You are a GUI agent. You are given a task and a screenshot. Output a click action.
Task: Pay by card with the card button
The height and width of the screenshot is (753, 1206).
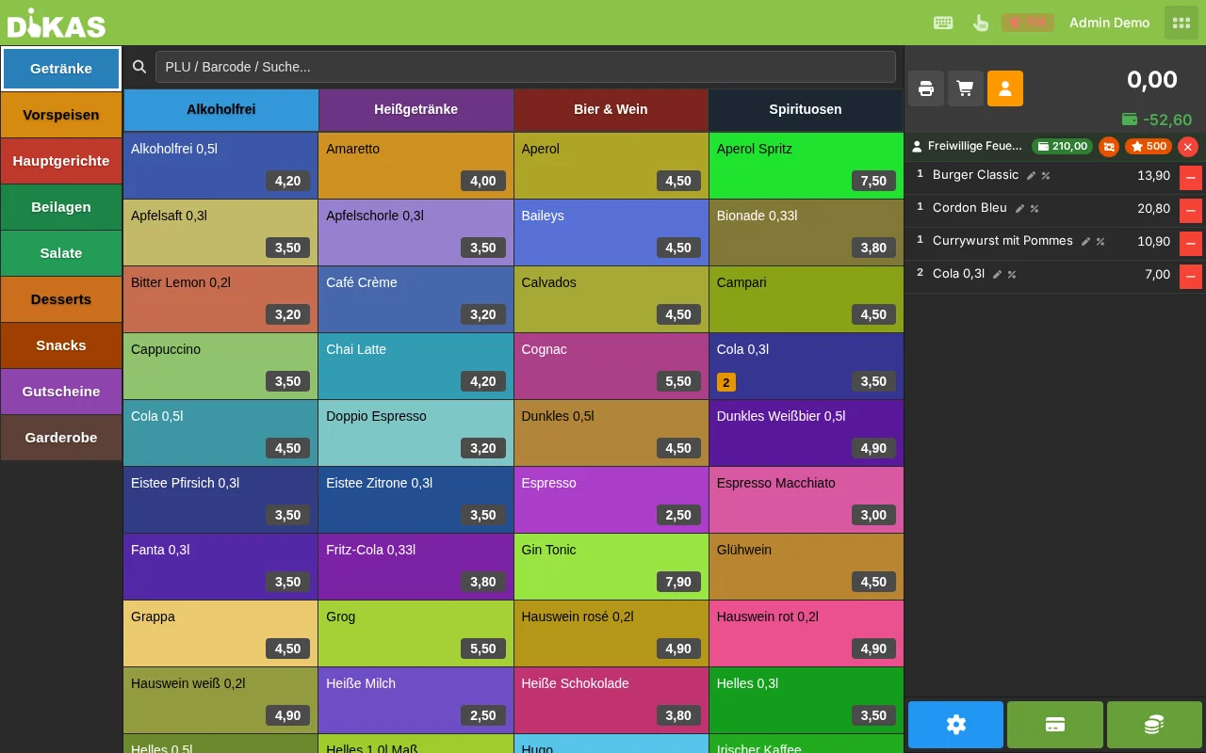point(1055,725)
